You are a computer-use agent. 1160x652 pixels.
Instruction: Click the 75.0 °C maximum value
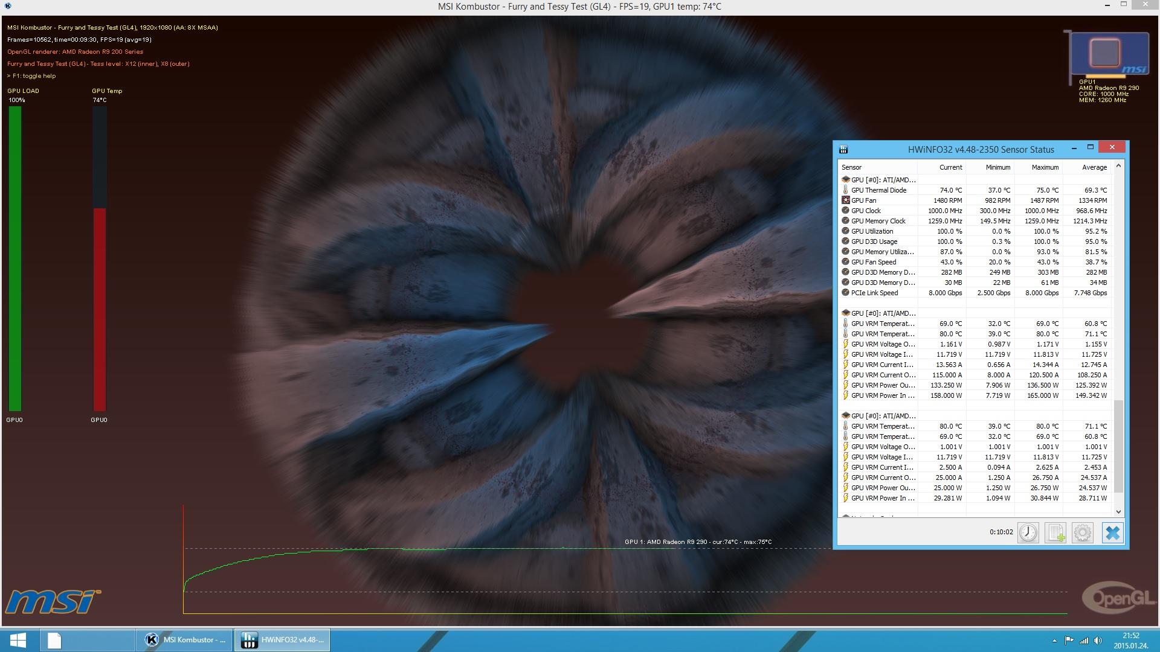(x=1047, y=190)
